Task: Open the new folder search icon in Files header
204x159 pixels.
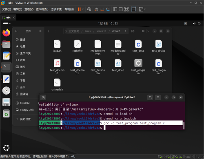Action: (133, 31)
